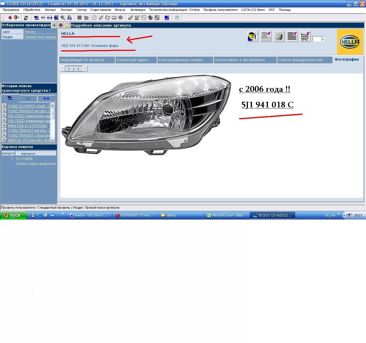Open the Помощь menu
The image size is (366, 343).
pos(285,10)
